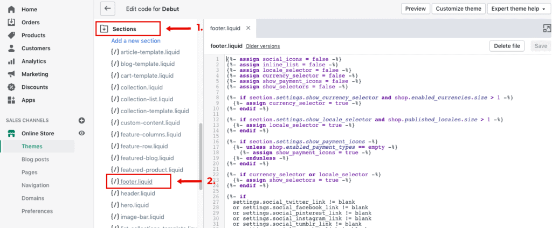
Task: Click the Save button
Action: (541, 46)
